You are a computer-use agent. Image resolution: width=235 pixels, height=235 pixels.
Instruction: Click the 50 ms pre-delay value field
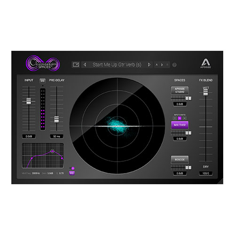click(x=56, y=136)
